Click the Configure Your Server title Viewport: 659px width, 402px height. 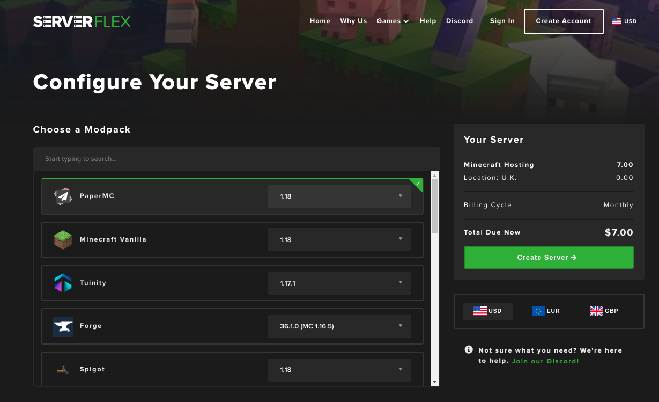154,82
